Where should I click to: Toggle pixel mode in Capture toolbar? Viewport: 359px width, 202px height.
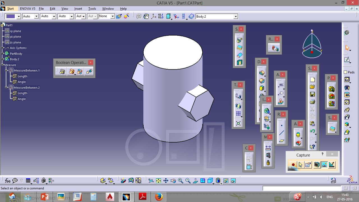point(324,165)
